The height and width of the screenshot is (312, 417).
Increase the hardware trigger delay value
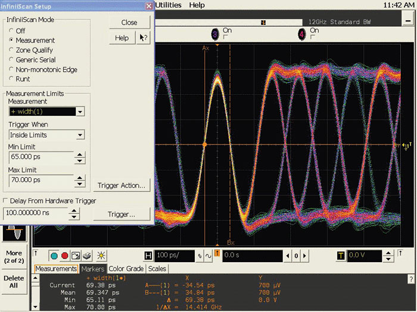74,211
